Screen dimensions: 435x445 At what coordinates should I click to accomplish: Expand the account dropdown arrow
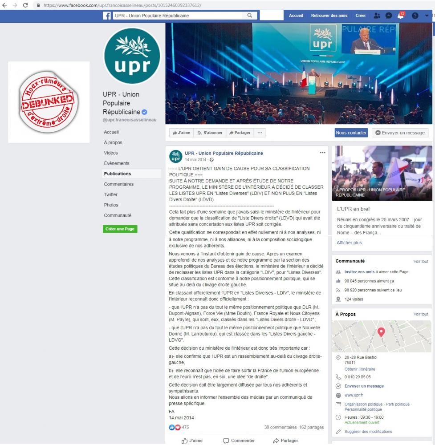(x=427, y=16)
